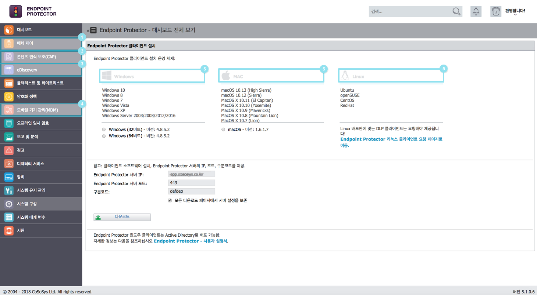This screenshot has width=537, height=295.
Task: Click the 디렉터리 서비스 icon
Action: (9, 164)
